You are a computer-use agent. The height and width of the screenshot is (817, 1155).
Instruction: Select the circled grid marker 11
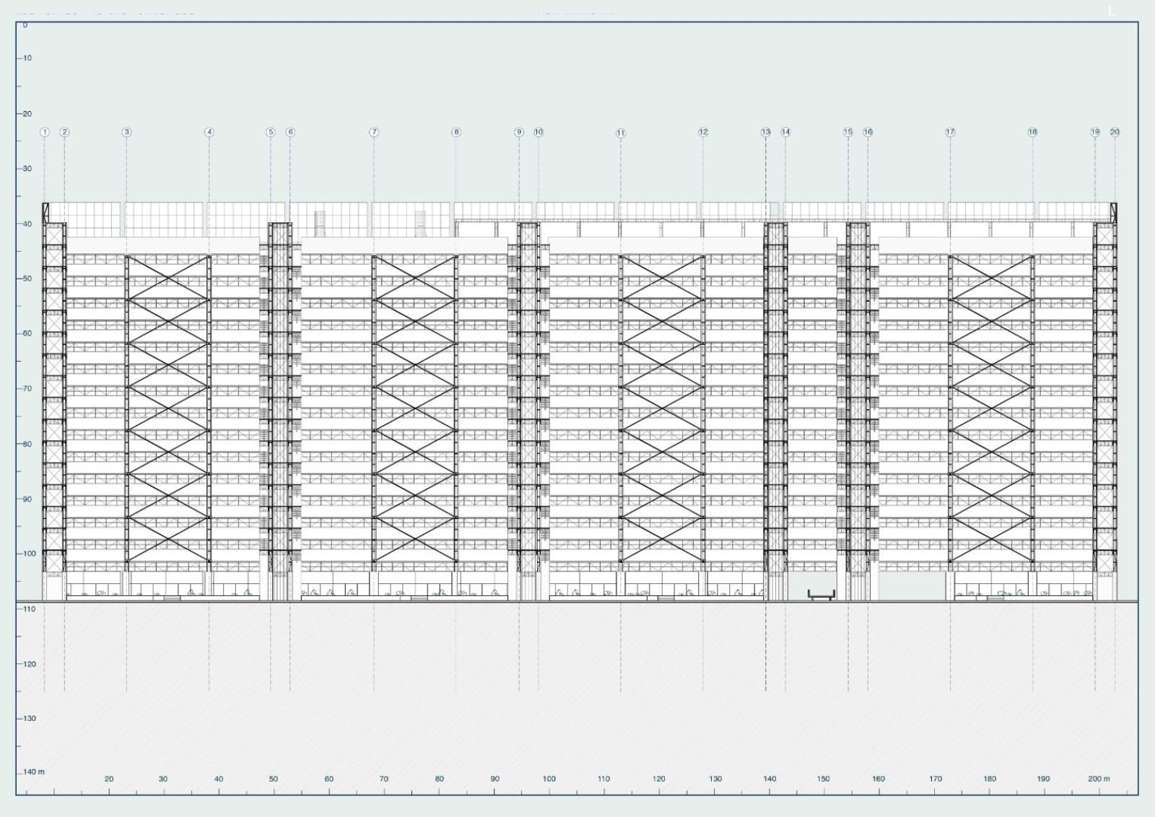coord(621,133)
